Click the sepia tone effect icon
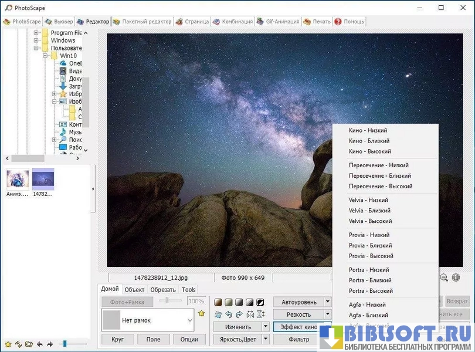Screen dimensions: 475x352 coord(218,303)
